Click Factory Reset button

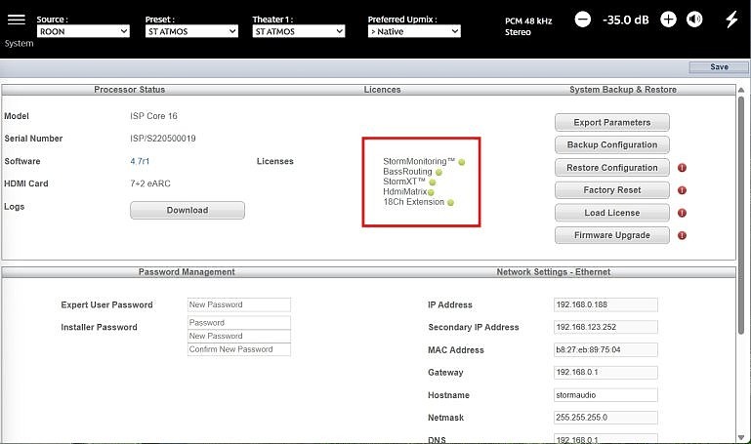tap(612, 190)
